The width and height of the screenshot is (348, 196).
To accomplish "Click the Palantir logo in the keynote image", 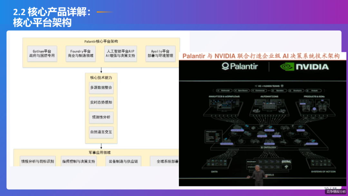I will tap(240, 66).
